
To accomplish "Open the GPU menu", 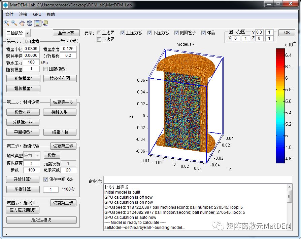I will (37, 14).
